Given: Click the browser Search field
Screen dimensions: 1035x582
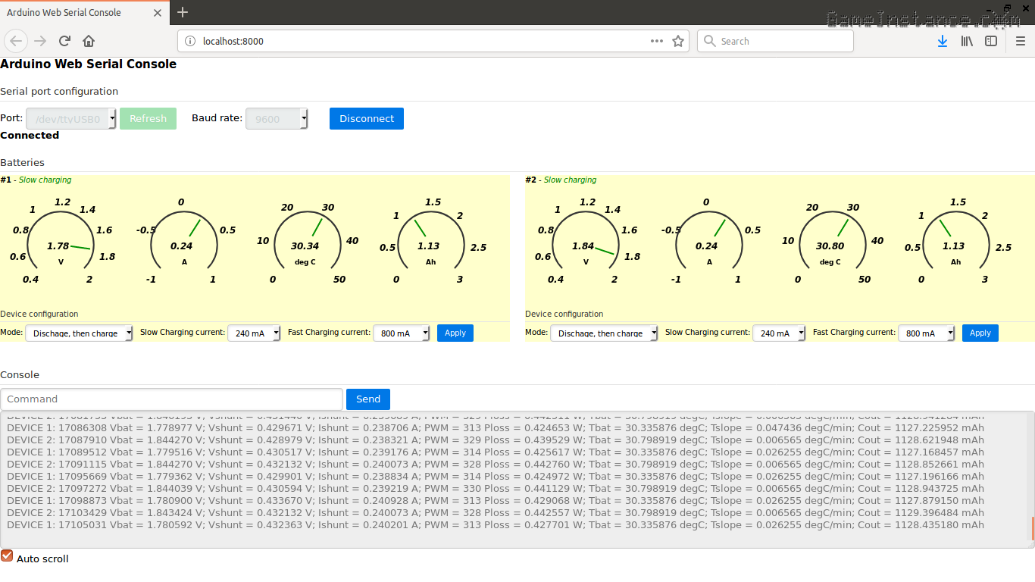Looking at the screenshot, I should pyautogui.click(x=775, y=41).
